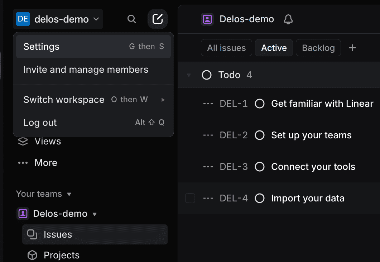Choose Switch workspace menu entry
Viewport: 380px width, 262px height.
(93, 100)
